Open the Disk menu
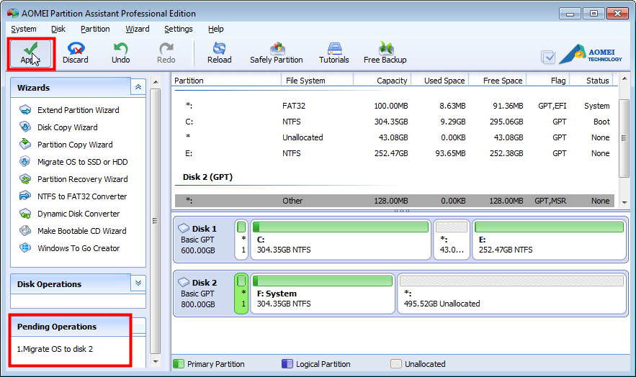Screen dimensions: 636x377 click(x=58, y=29)
